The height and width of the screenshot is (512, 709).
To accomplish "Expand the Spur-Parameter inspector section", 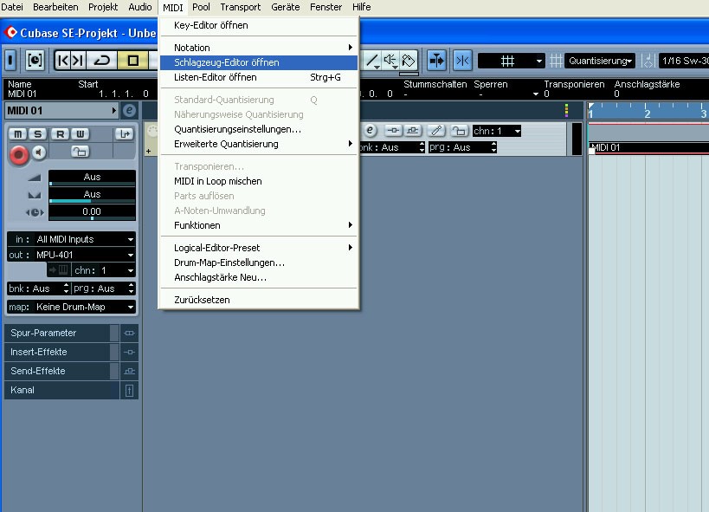I will pos(57,333).
